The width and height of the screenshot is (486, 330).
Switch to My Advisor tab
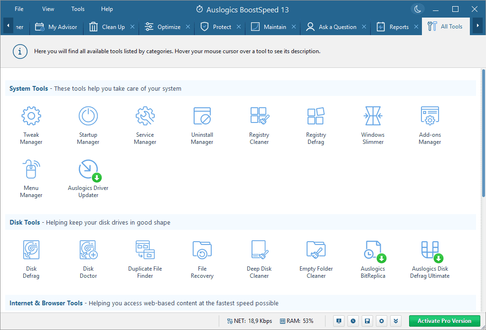click(x=56, y=27)
